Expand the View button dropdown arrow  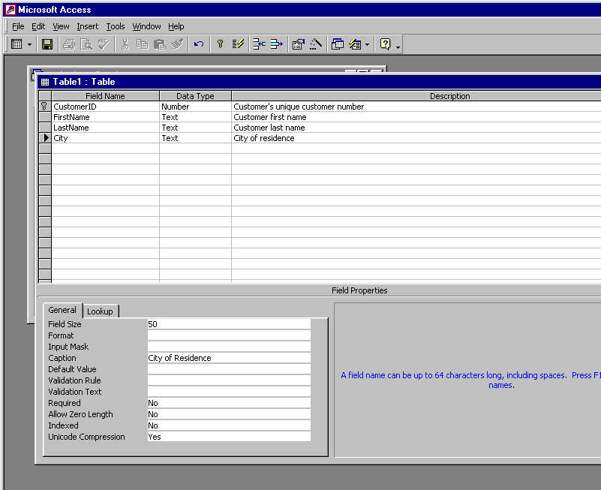(x=29, y=44)
